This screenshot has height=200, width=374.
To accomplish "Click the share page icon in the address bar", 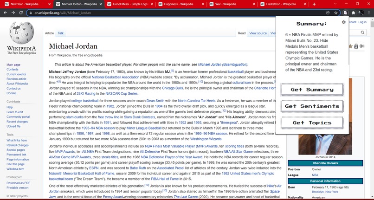I will click(x=328, y=13).
